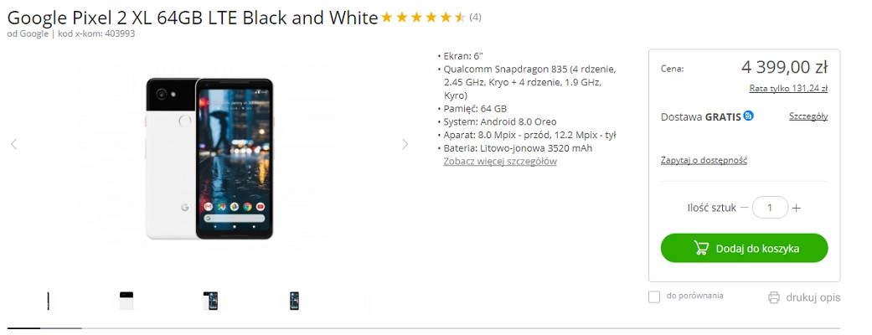
Task: Click 'Zapytaj o dostępność' link
Action: 704,160
